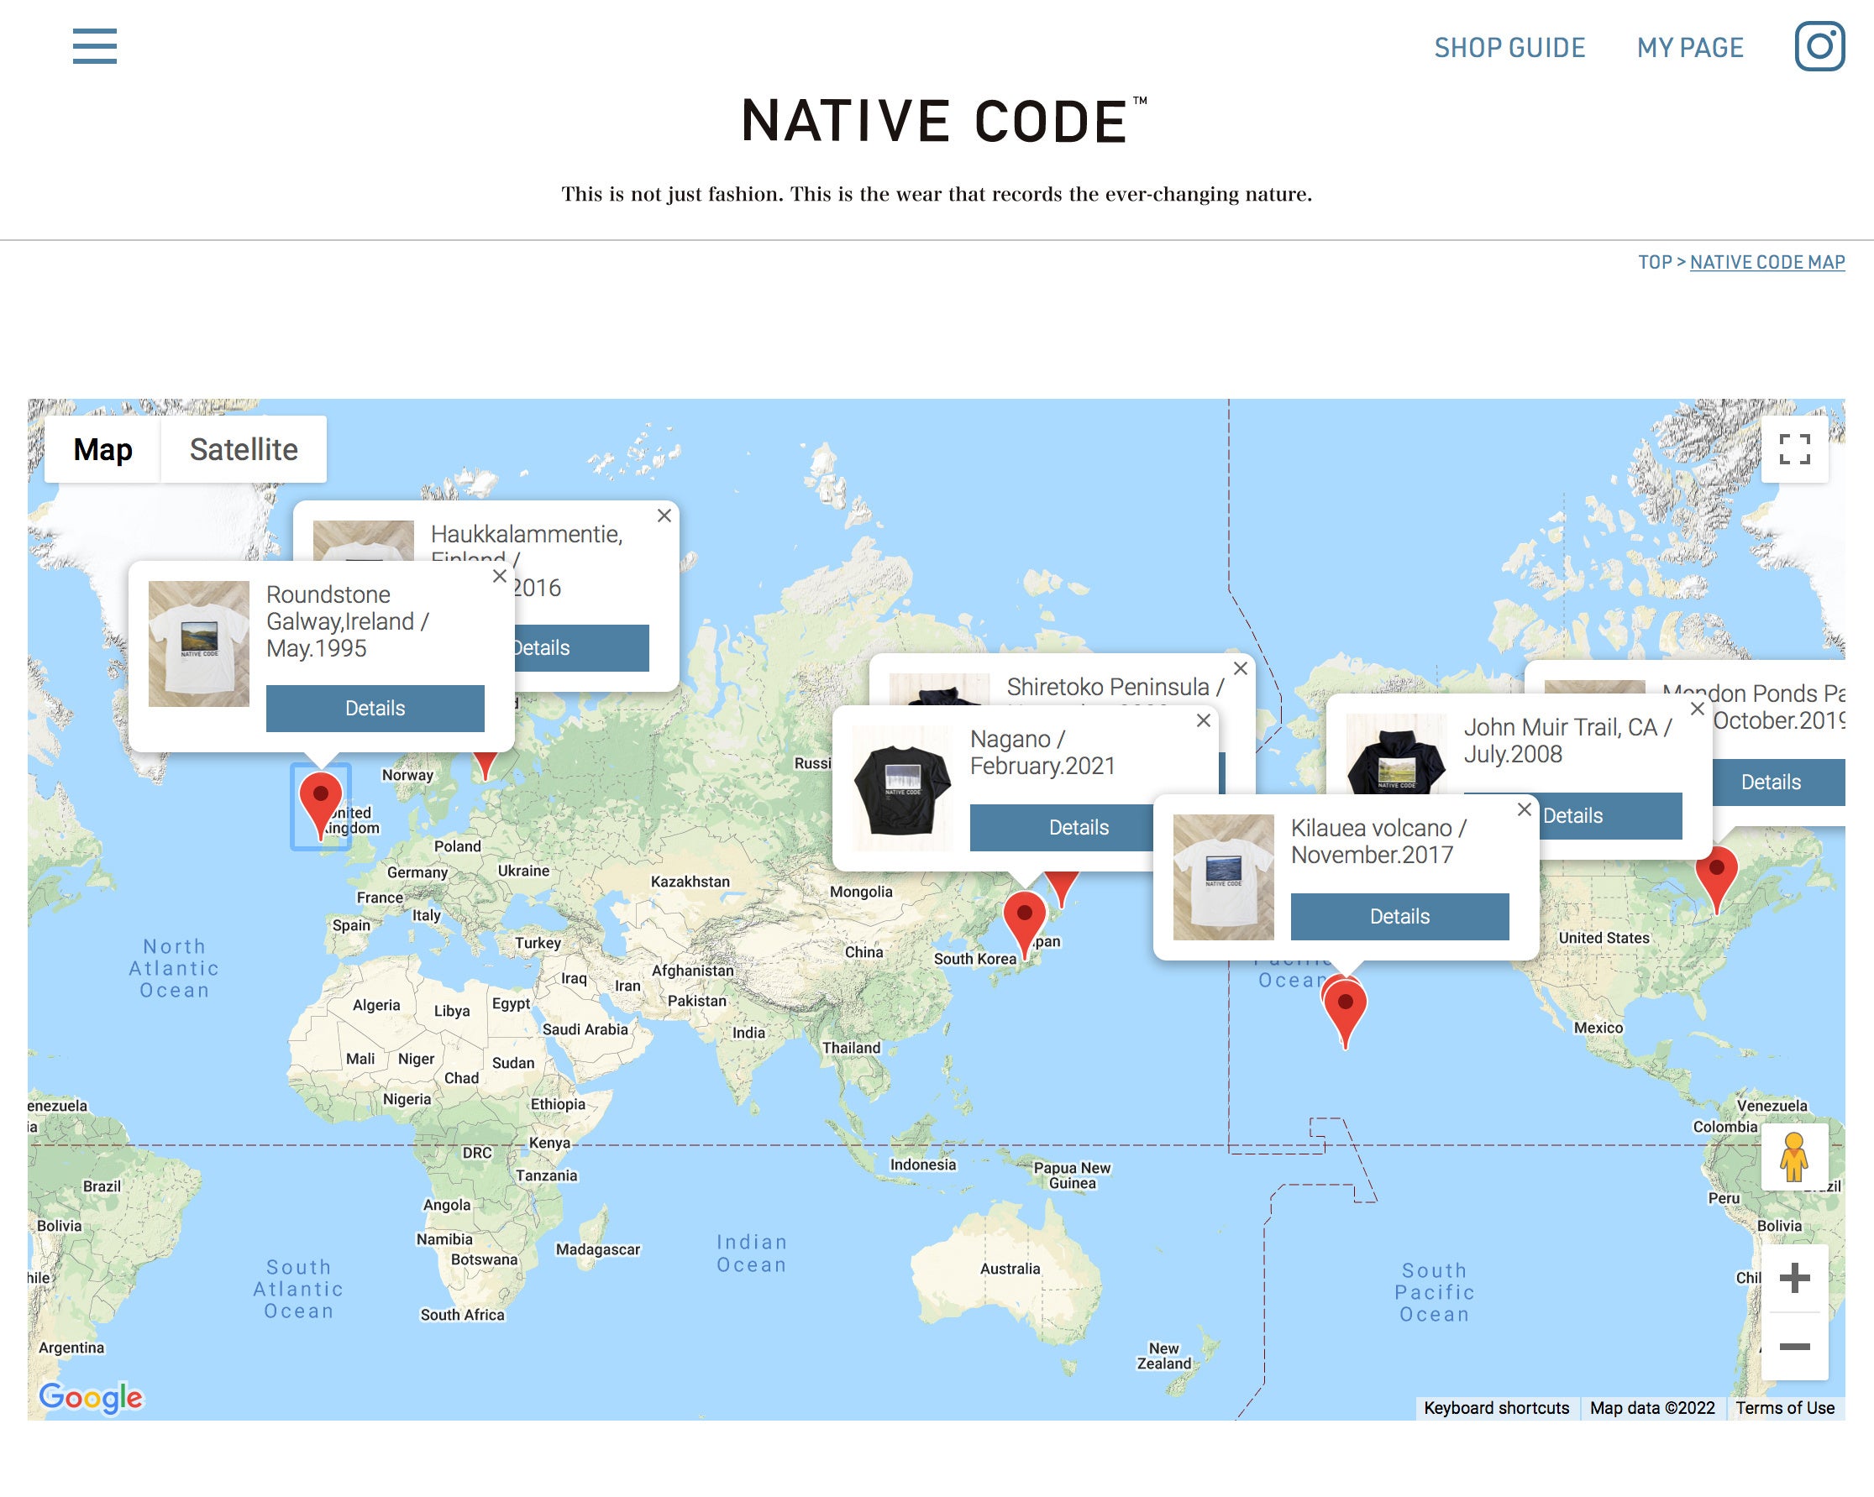Select the Street View pegman icon

coord(1793,1157)
